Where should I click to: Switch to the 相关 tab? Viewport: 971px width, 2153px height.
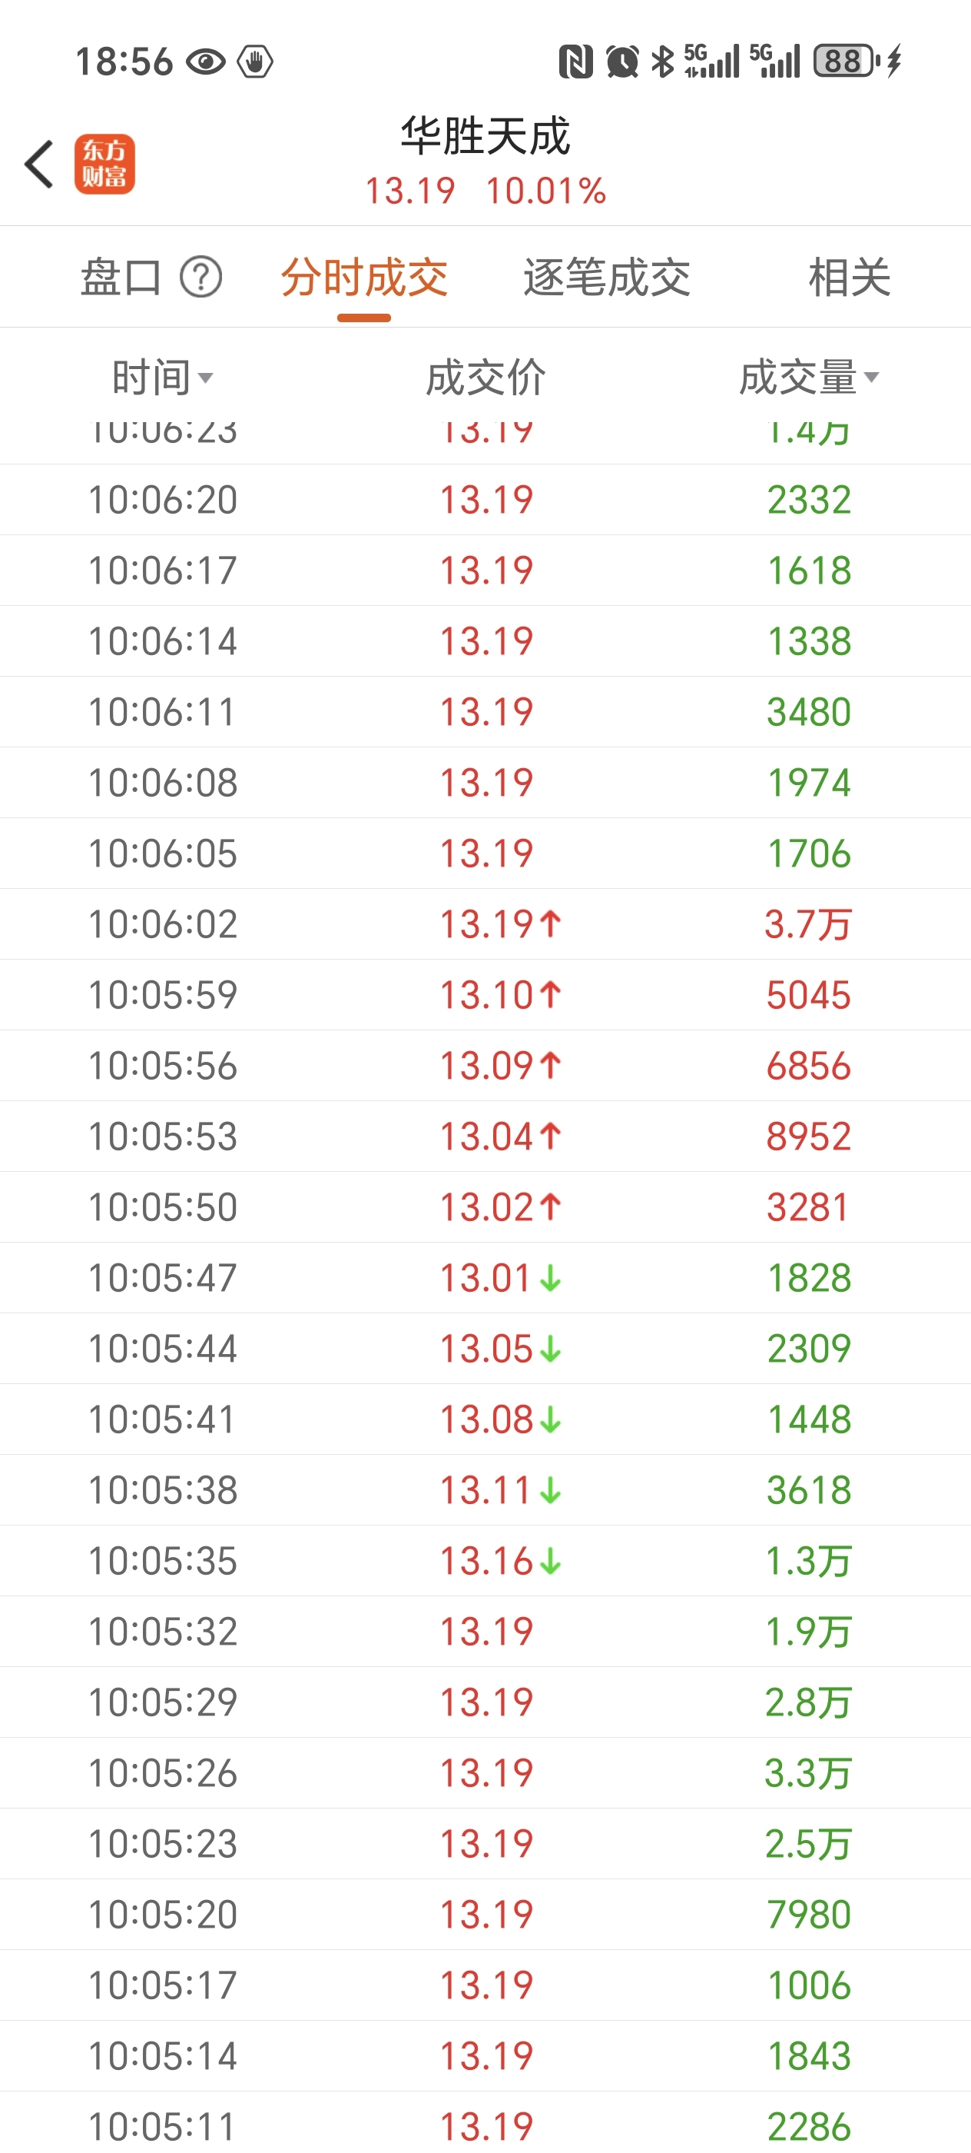pos(849,278)
